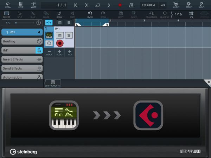Choose the Draw tool
The height and width of the screenshot is (158, 211).
pyautogui.click(x=59, y=15)
